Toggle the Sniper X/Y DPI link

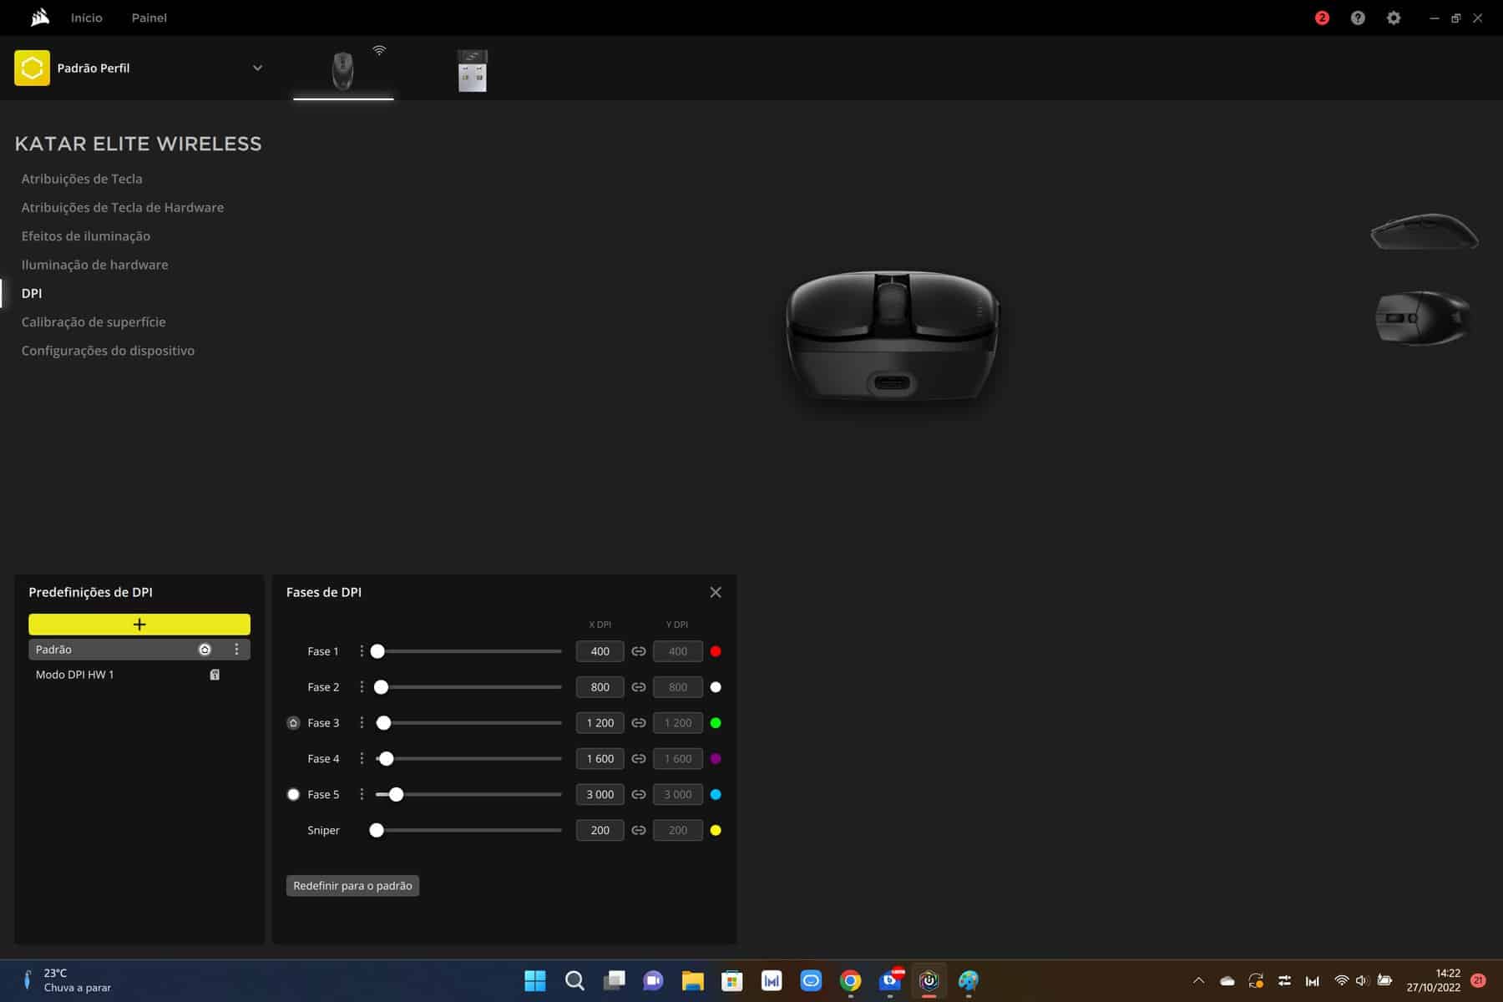click(x=639, y=830)
